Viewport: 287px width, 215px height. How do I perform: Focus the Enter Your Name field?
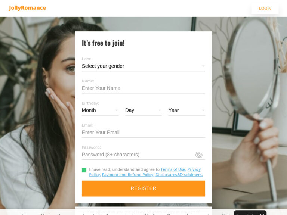pyautogui.click(x=143, y=88)
